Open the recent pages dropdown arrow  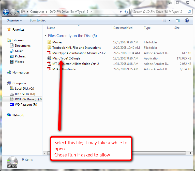pyautogui.click(x=18, y=12)
